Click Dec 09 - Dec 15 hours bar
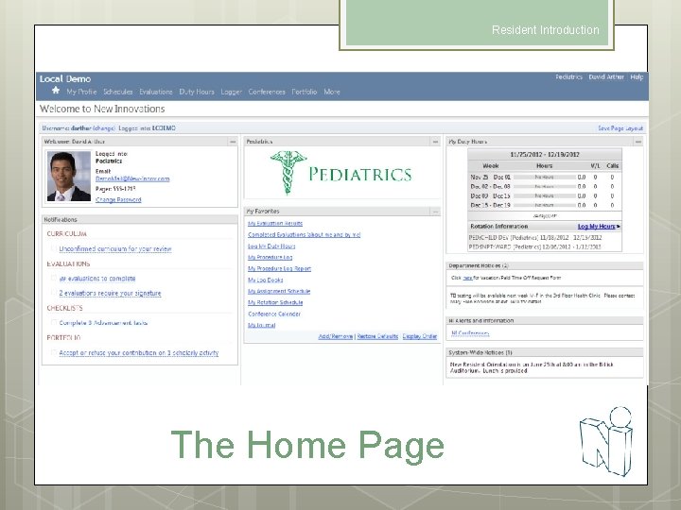 [544, 196]
